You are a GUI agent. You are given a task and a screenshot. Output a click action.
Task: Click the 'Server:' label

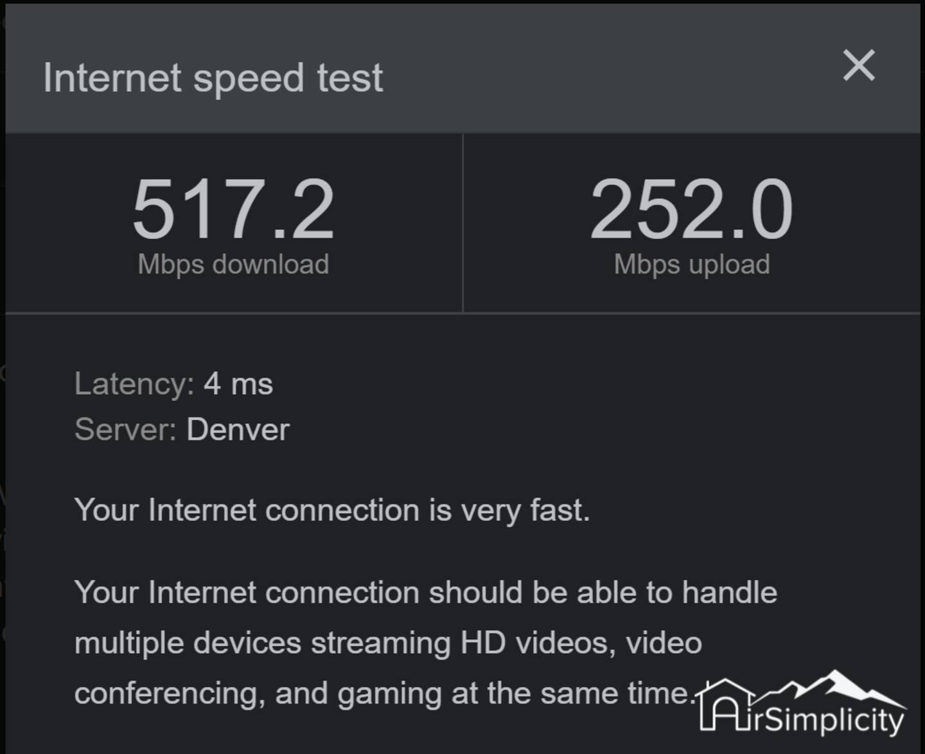point(125,430)
